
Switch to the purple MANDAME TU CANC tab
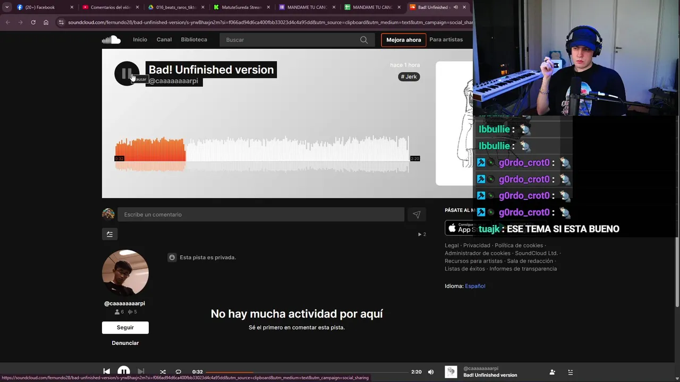(x=307, y=7)
